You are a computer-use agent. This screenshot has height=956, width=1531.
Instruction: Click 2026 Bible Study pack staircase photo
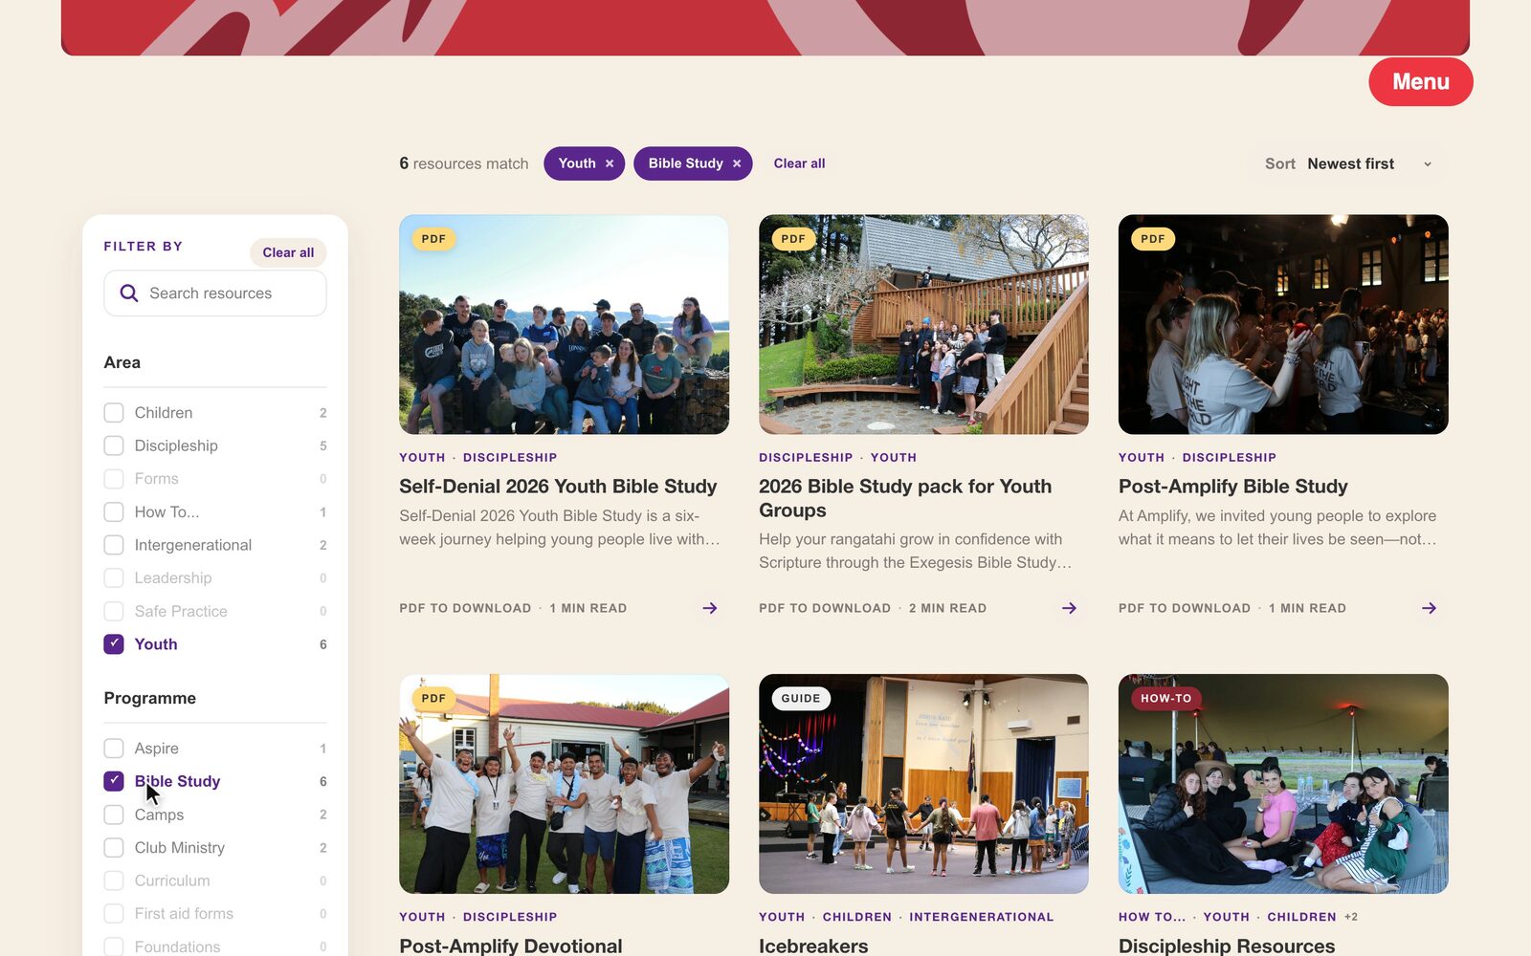point(923,324)
